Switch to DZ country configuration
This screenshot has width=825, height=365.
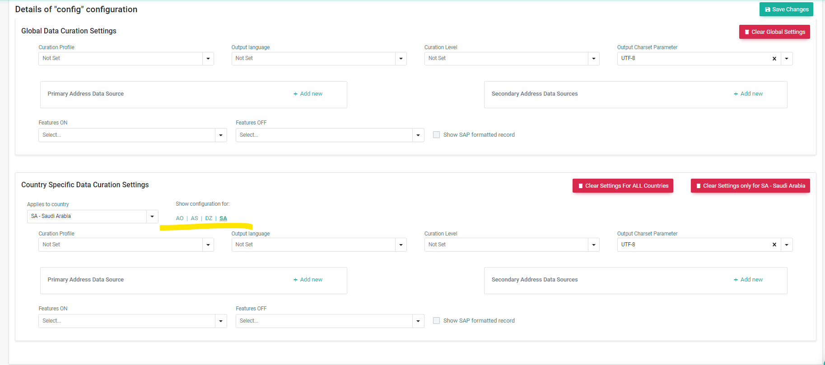point(209,218)
